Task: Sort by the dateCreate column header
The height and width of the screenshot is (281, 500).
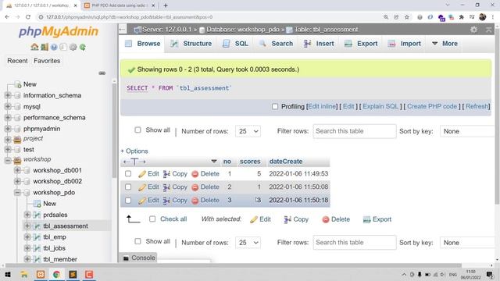Action: pyautogui.click(x=286, y=162)
